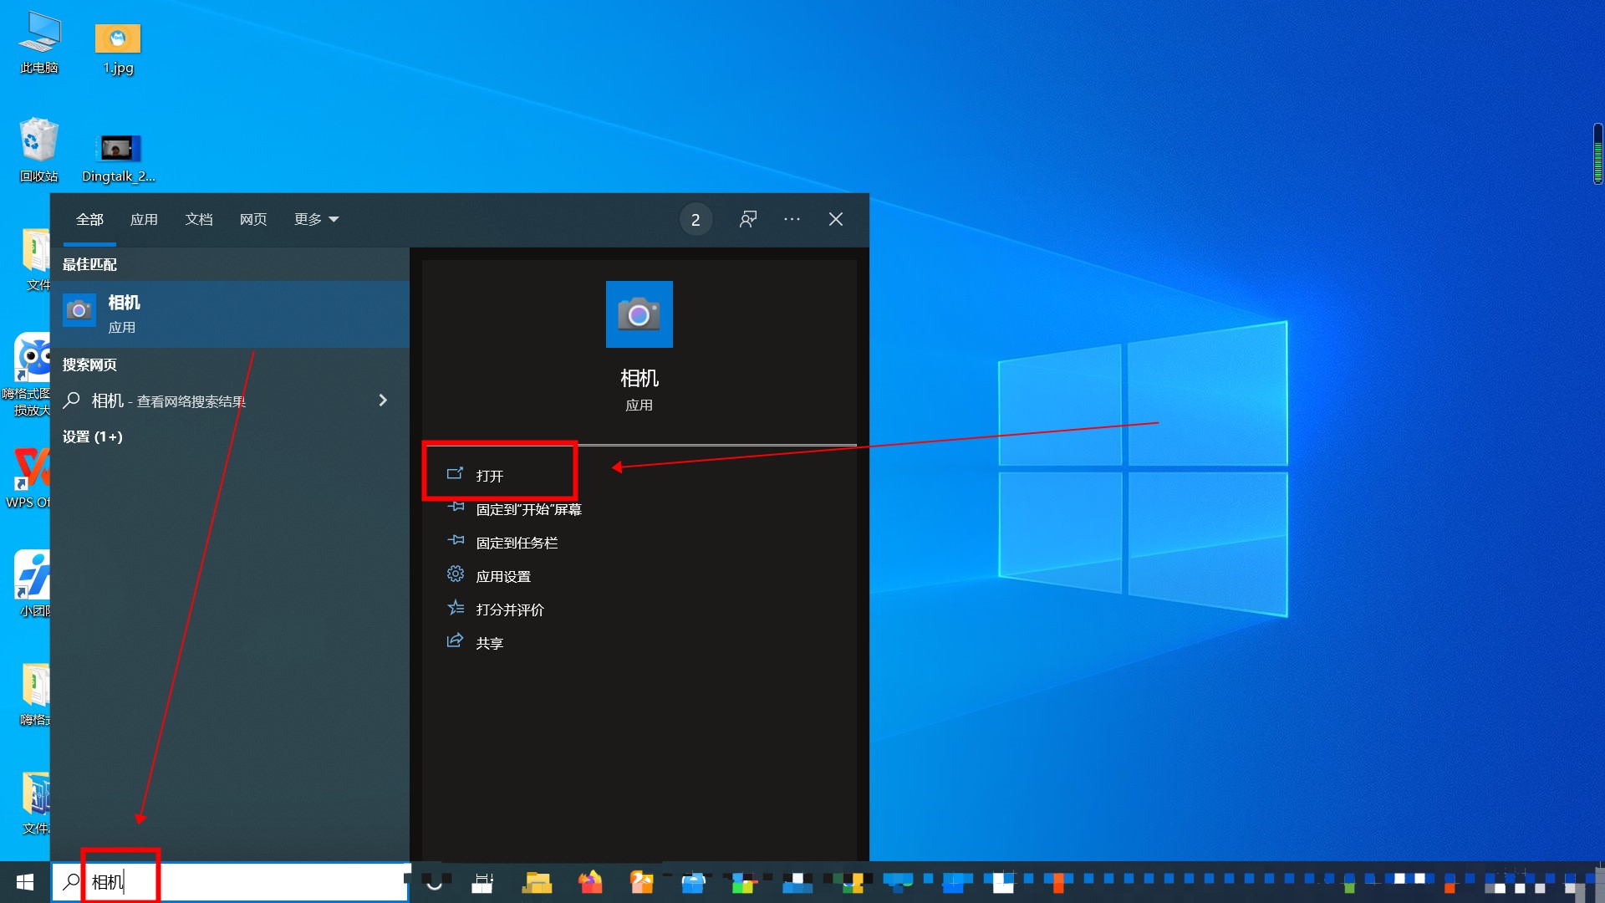Expand web results arrow for 相机
This screenshot has width=1605, height=903.
[383, 400]
